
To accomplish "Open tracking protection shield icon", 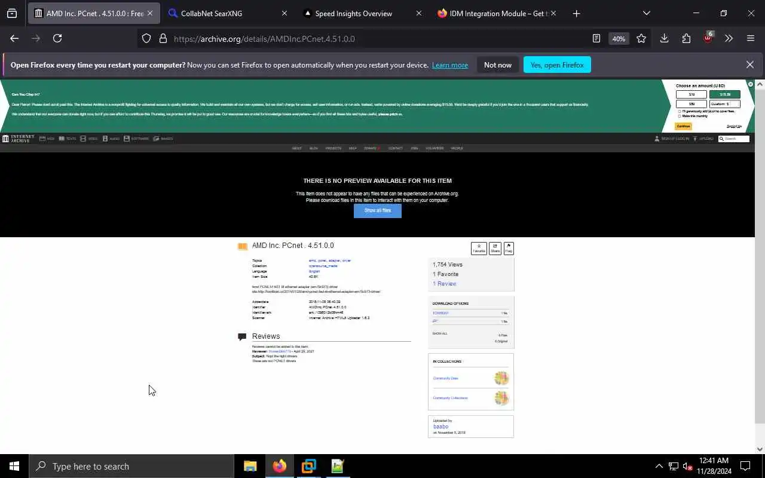I will pyautogui.click(x=146, y=39).
